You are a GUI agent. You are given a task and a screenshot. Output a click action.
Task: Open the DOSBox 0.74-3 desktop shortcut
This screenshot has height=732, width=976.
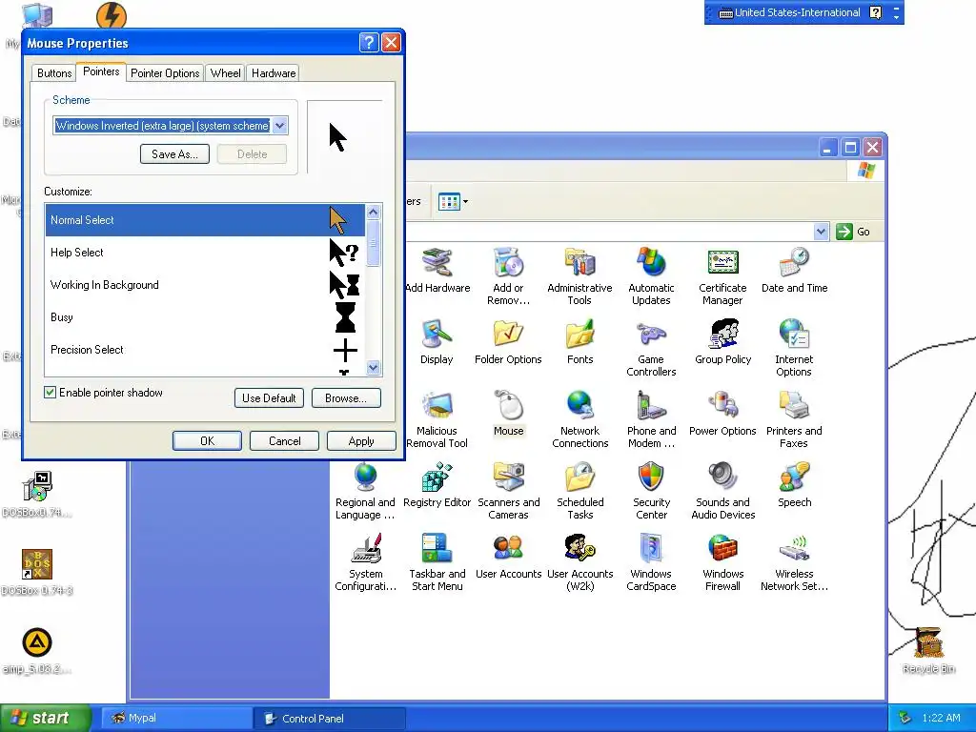37,573
